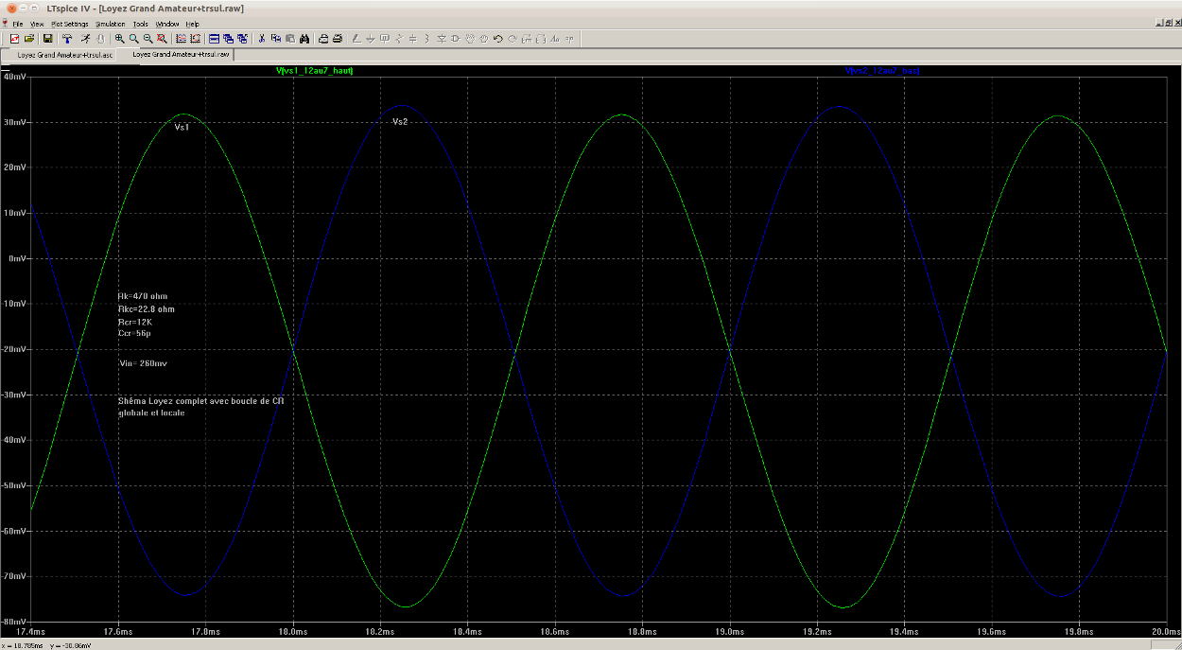Viewport: 1182px width, 650px height.
Task: Click the Text 'Aa' tool icon
Action: [x=555, y=39]
